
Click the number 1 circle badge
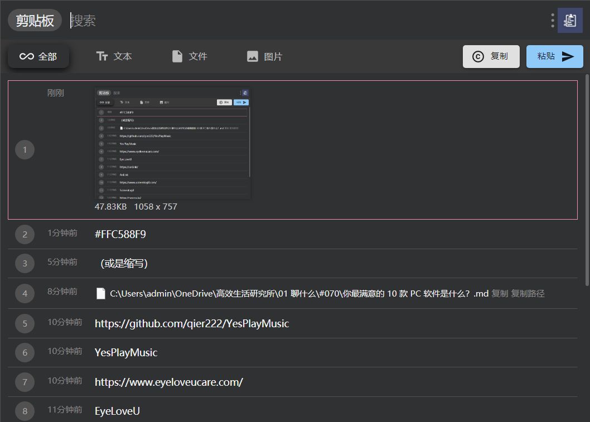click(25, 149)
